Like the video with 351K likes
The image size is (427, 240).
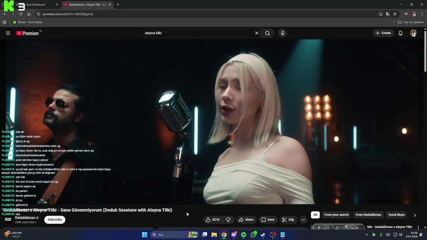(x=213, y=220)
